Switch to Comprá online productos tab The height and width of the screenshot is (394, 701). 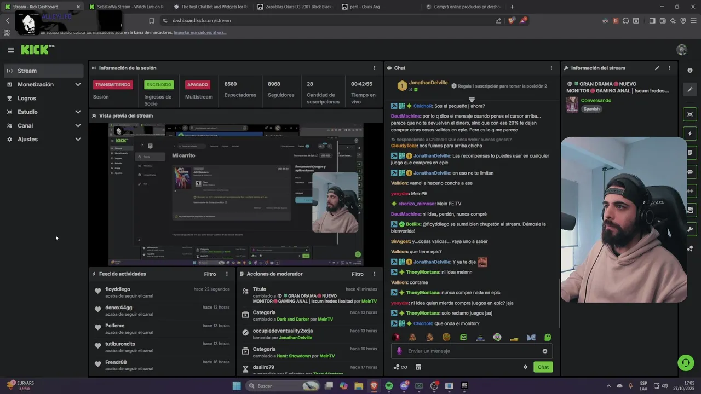click(x=463, y=7)
